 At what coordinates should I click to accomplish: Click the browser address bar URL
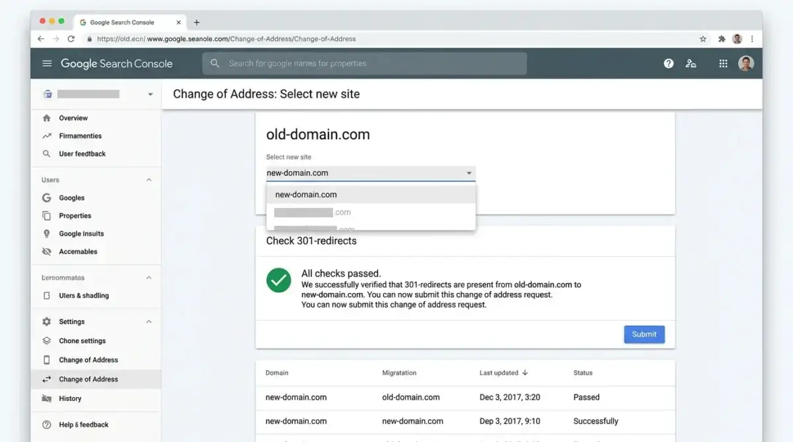(226, 39)
